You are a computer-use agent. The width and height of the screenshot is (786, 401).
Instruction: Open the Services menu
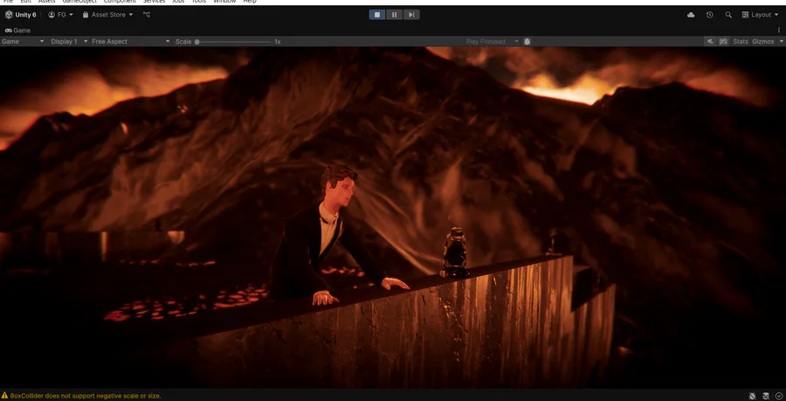(154, 2)
